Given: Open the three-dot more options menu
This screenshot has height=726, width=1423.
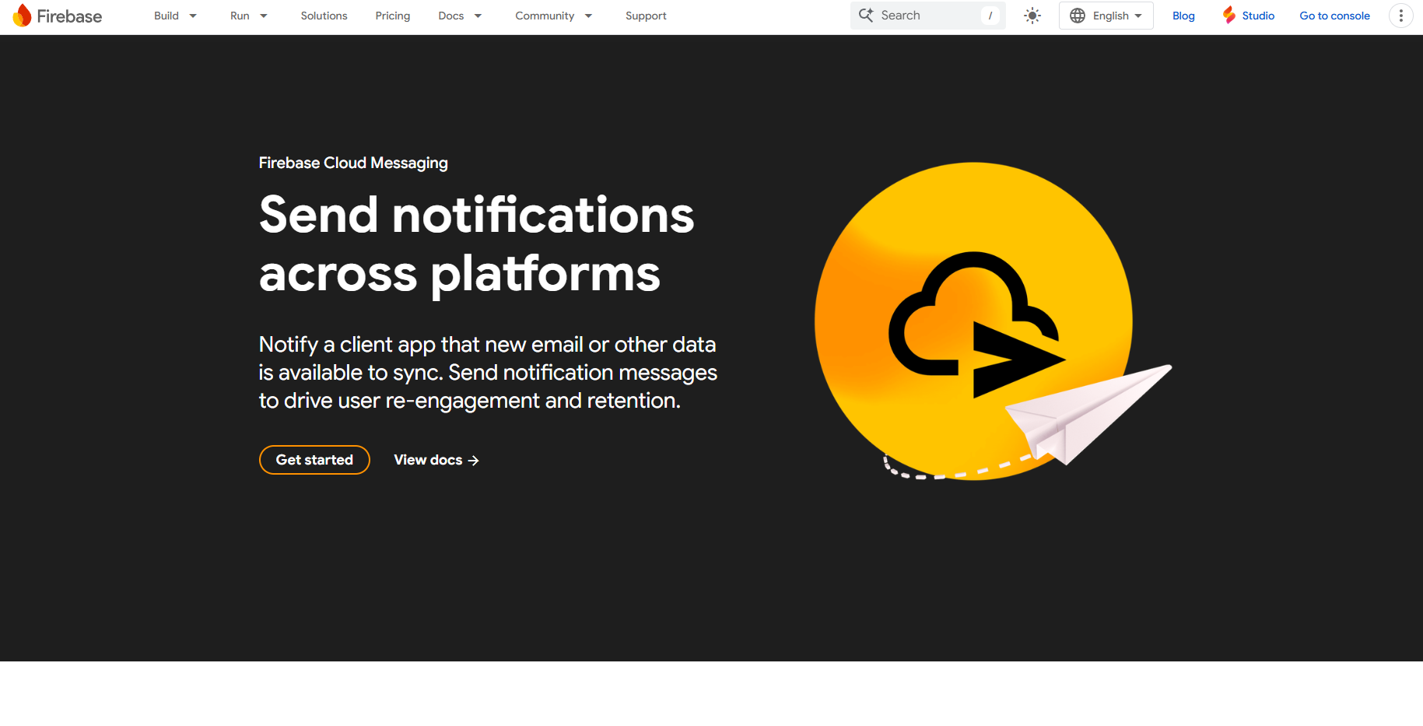Looking at the screenshot, I should tap(1400, 16).
